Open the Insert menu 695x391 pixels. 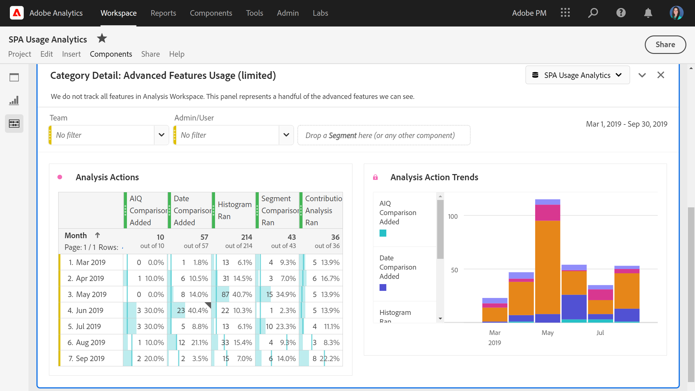[71, 54]
